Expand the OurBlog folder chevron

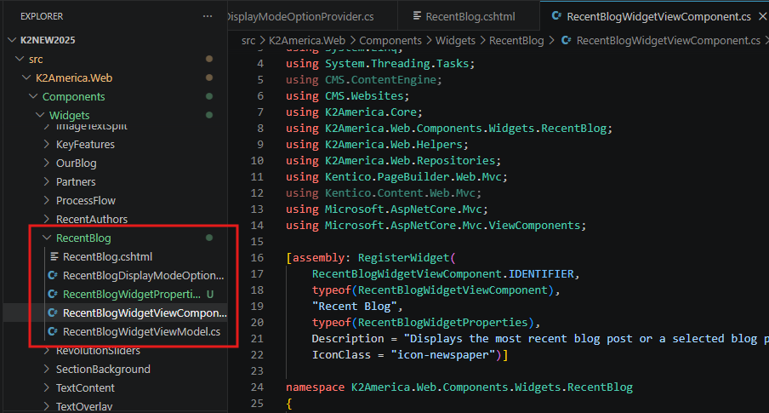pos(47,163)
